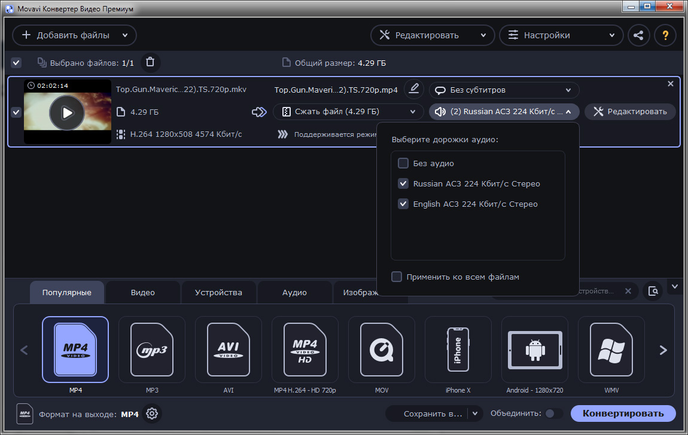Click the share icon in top toolbar
The height and width of the screenshot is (435, 688).
click(x=638, y=35)
